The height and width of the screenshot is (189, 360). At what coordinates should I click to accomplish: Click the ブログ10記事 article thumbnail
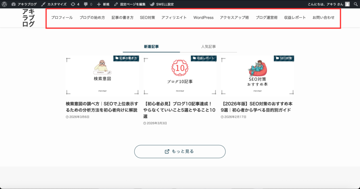click(x=180, y=75)
